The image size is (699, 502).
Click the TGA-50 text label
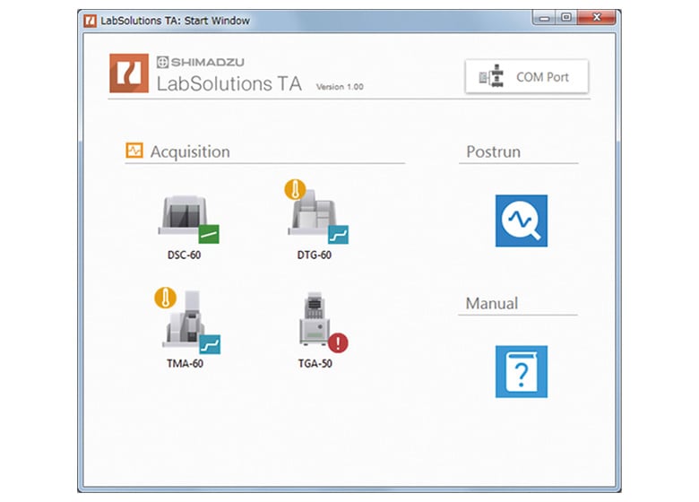click(x=315, y=364)
